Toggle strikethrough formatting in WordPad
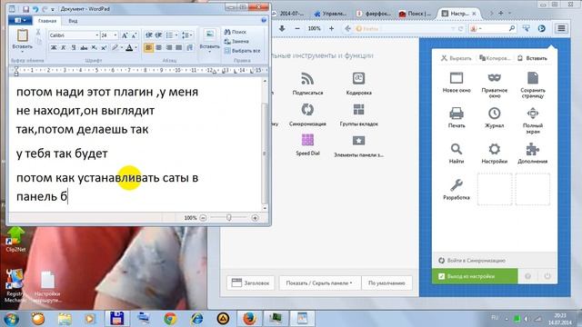This screenshot has width=582, height=327. tap(84, 47)
